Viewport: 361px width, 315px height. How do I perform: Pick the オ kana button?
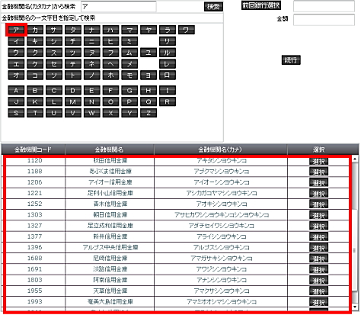coord(16,75)
